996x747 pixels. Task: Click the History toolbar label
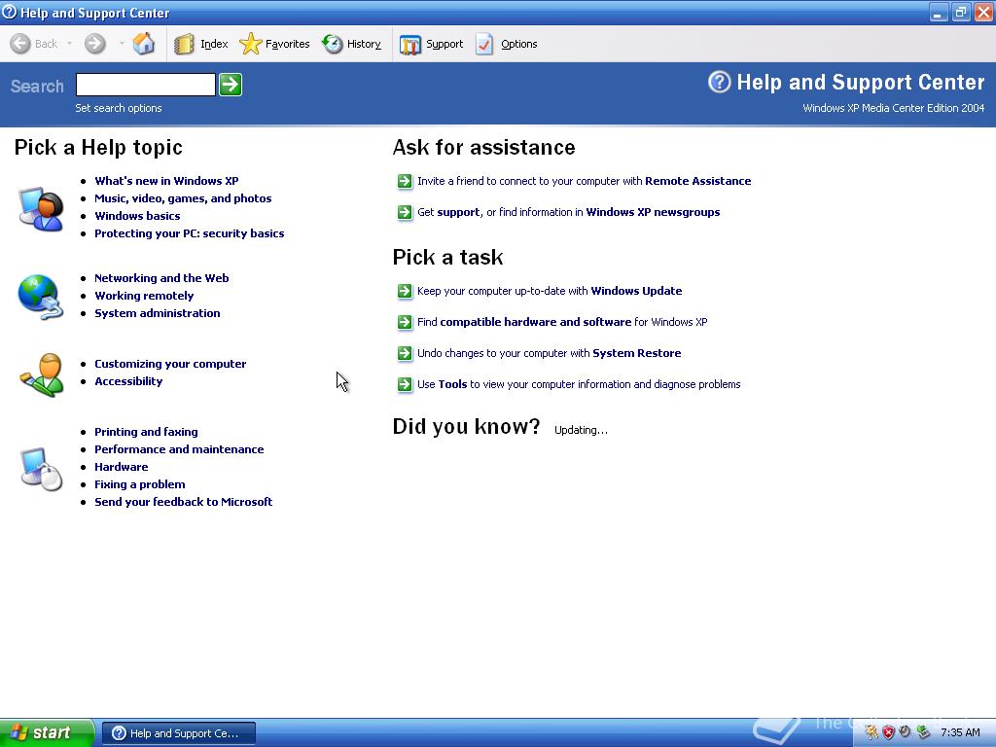tap(364, 44)
